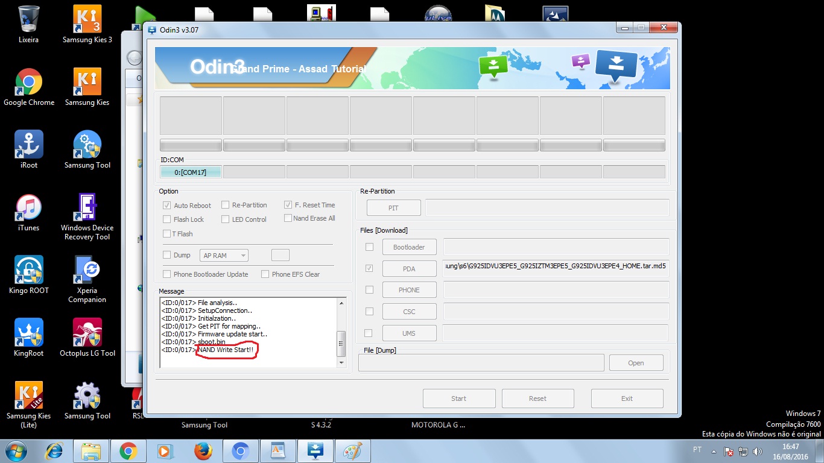Screen dimensions: 824x463
Task: Click the message log scrollbar down arrow
Action: (341, 363)
